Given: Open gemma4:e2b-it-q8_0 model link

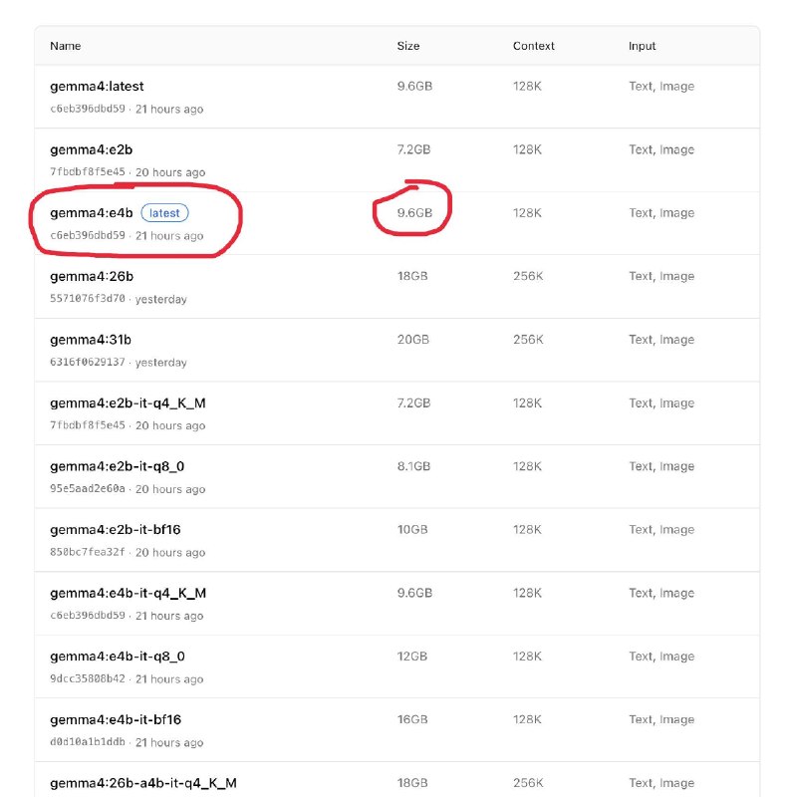Looking at the screenshot, I should [x=115, y=465].
